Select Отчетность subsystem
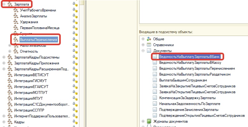Screen dimensions: 248x127 [x=29, y=51]
